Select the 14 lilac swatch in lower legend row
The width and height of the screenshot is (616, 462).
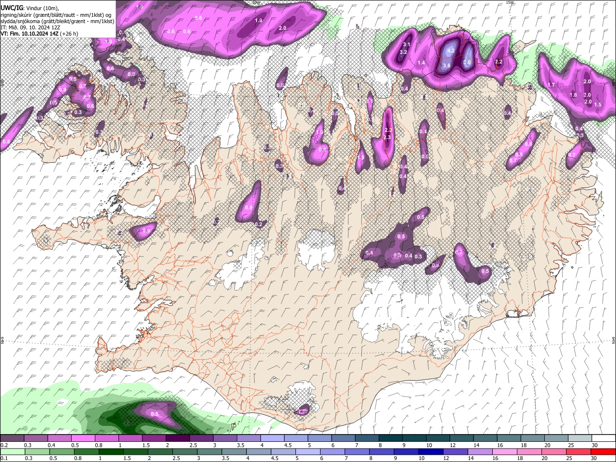tap(481, 451)
